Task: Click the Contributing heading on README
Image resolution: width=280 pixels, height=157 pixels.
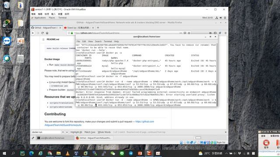Action: pyautogui.click(x=55, y=114)
